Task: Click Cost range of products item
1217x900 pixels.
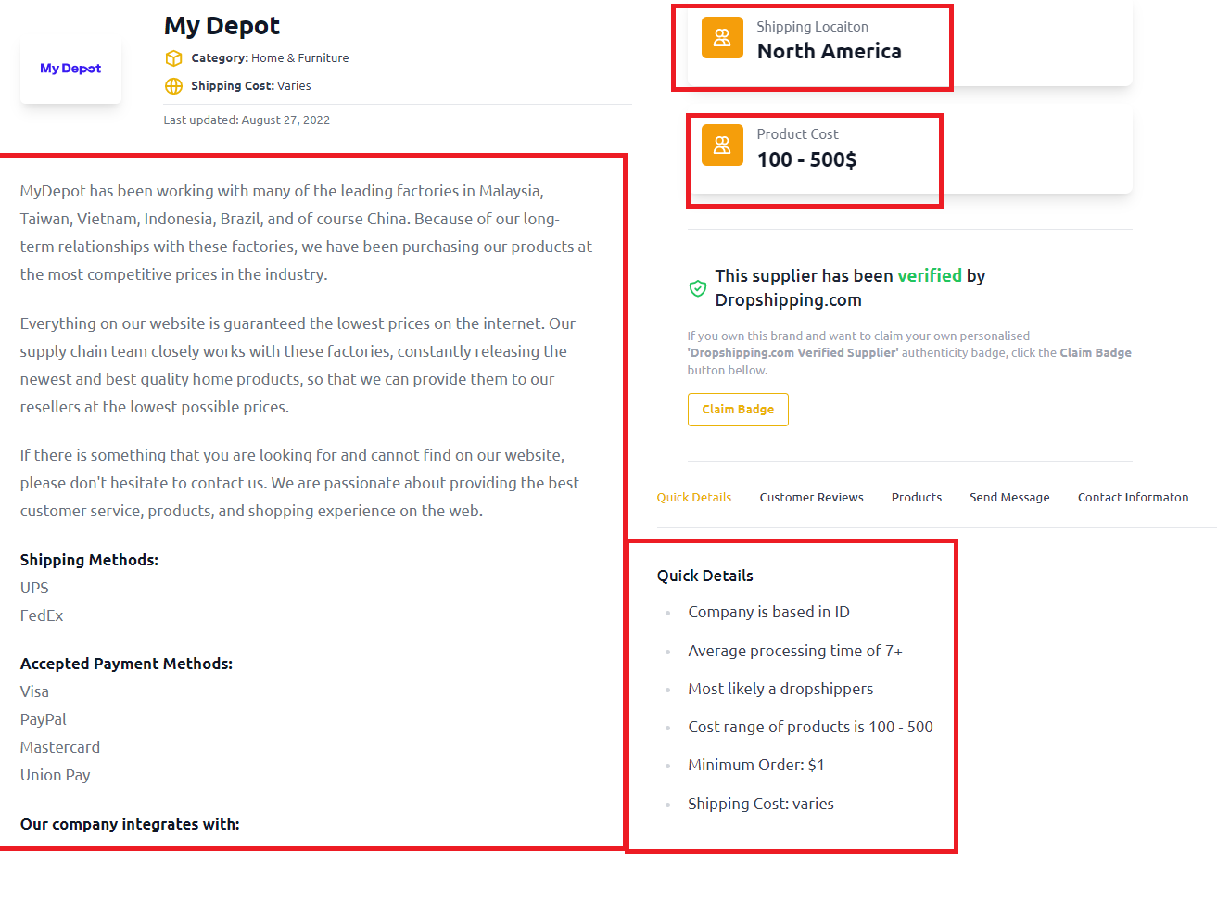Action: 810,727
